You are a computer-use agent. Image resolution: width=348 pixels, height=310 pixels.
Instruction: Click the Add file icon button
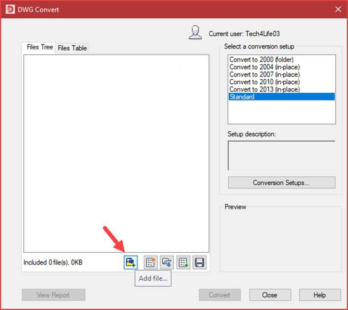[x=131, y=262]
